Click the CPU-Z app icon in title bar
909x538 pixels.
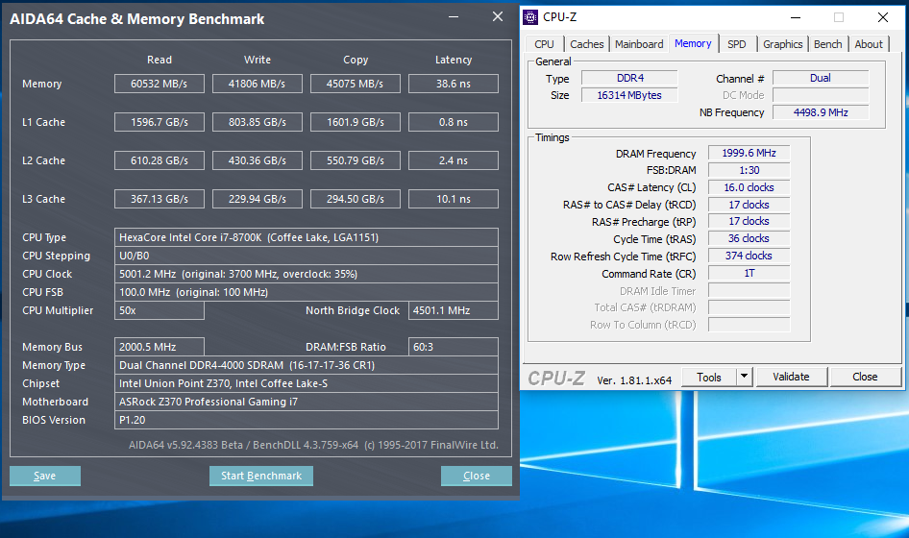[x=530, y=17]
